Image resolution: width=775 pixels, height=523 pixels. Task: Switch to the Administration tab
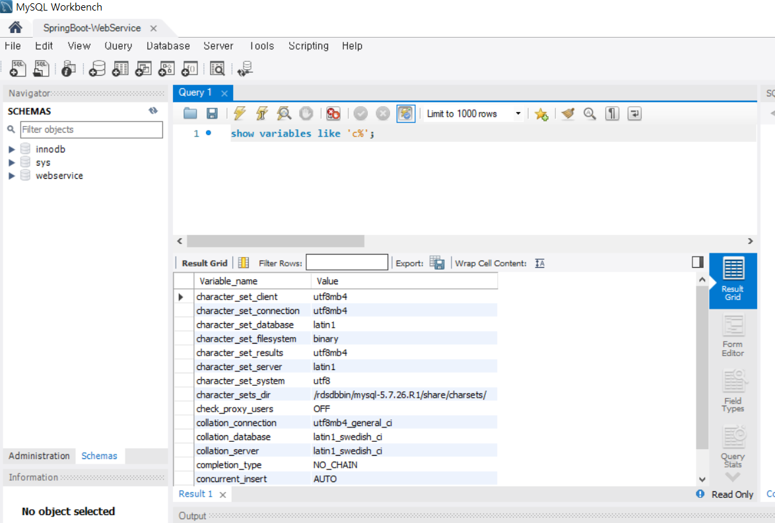(x=39, y=456)
